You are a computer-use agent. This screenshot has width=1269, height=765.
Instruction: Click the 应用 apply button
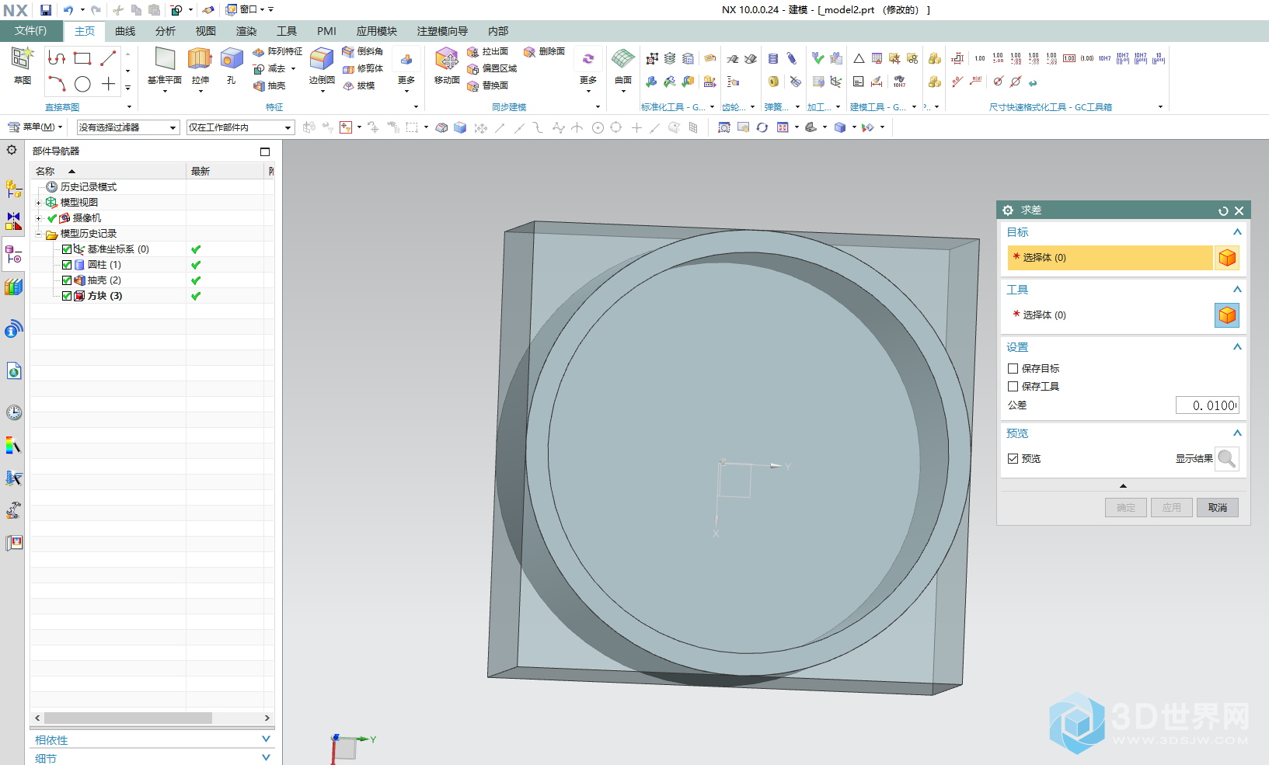[1172, 508]
